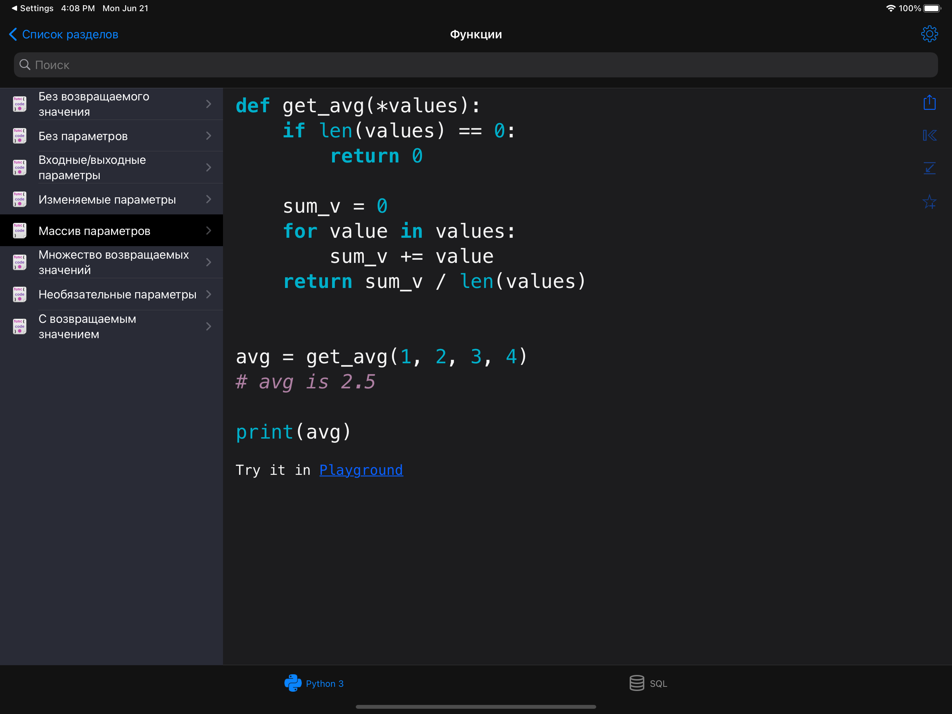Screen dimensions: 952x714
Task: Click icon next to С возвращаемым значением
Action: [20, 326]
